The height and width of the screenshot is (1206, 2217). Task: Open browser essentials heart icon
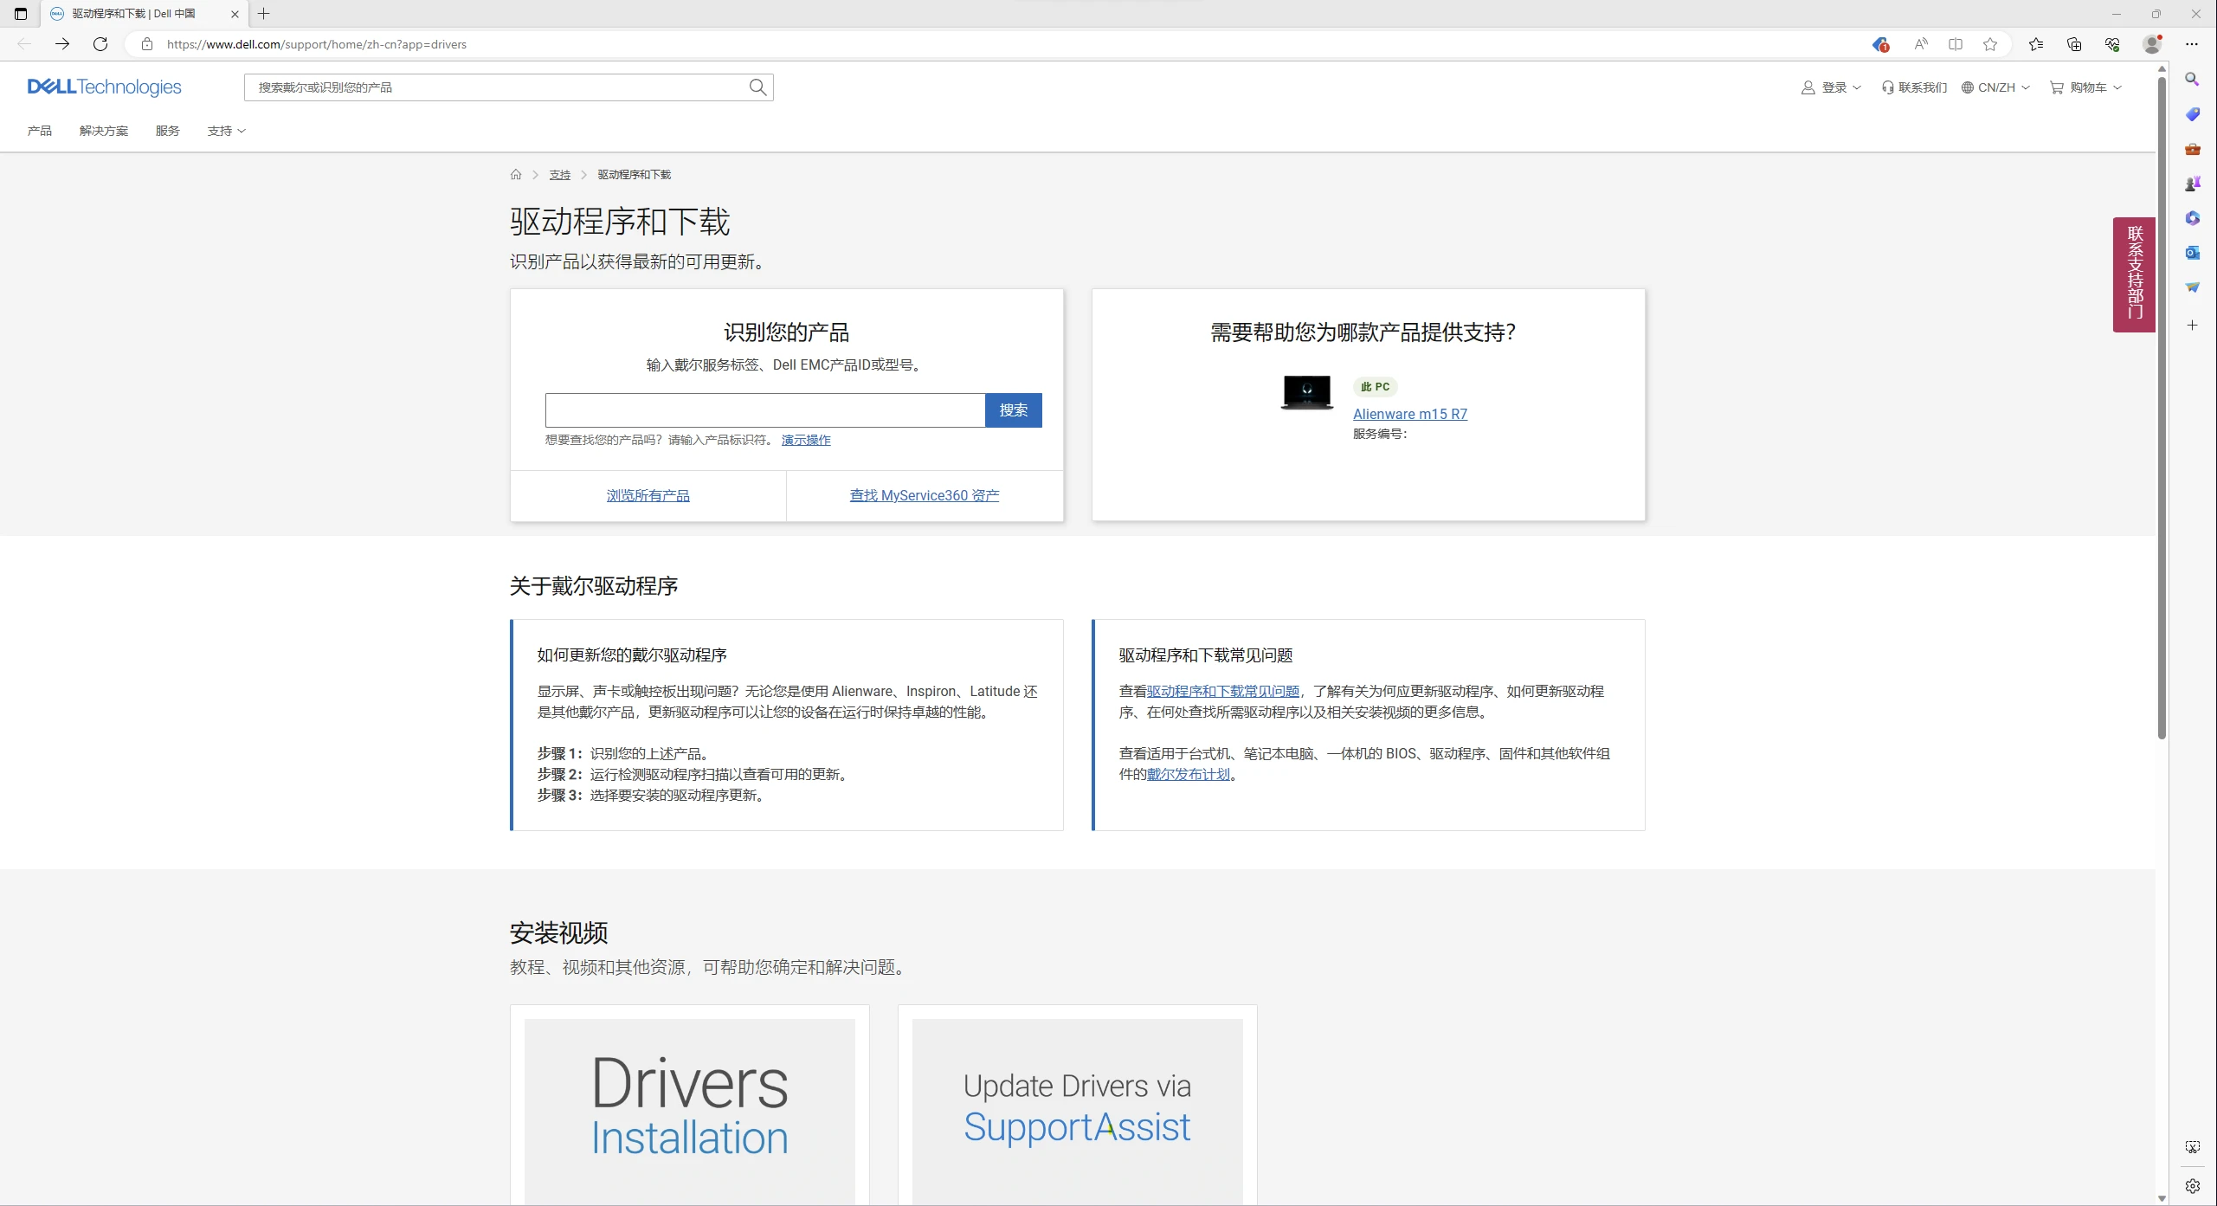(x=2112, y=44)
